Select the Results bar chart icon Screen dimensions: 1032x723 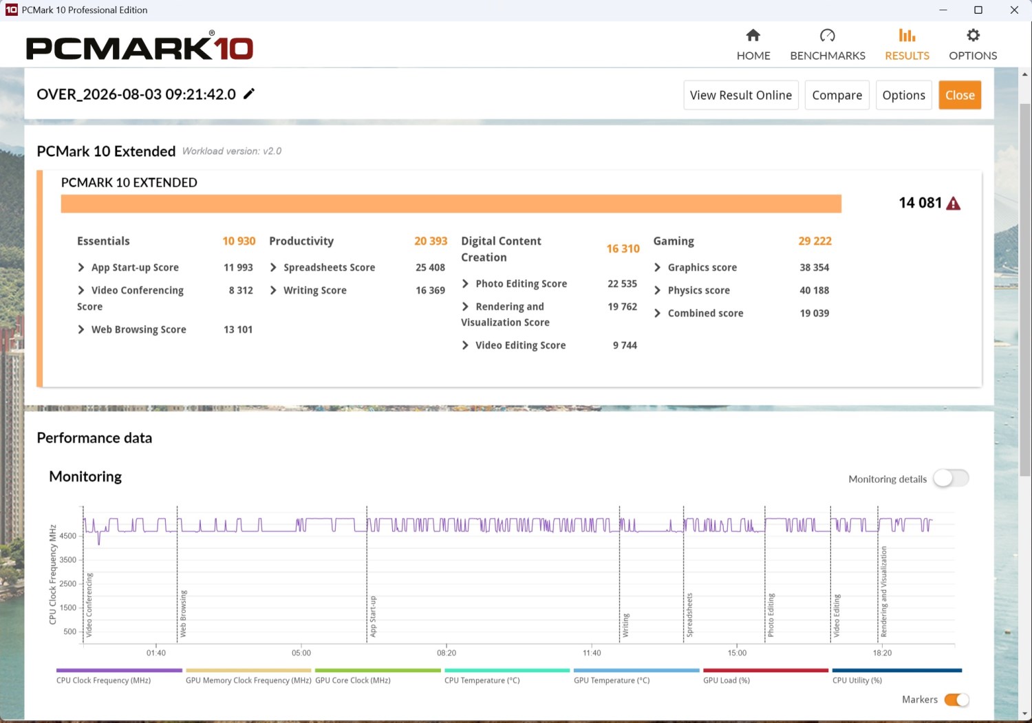coord(907,35)
